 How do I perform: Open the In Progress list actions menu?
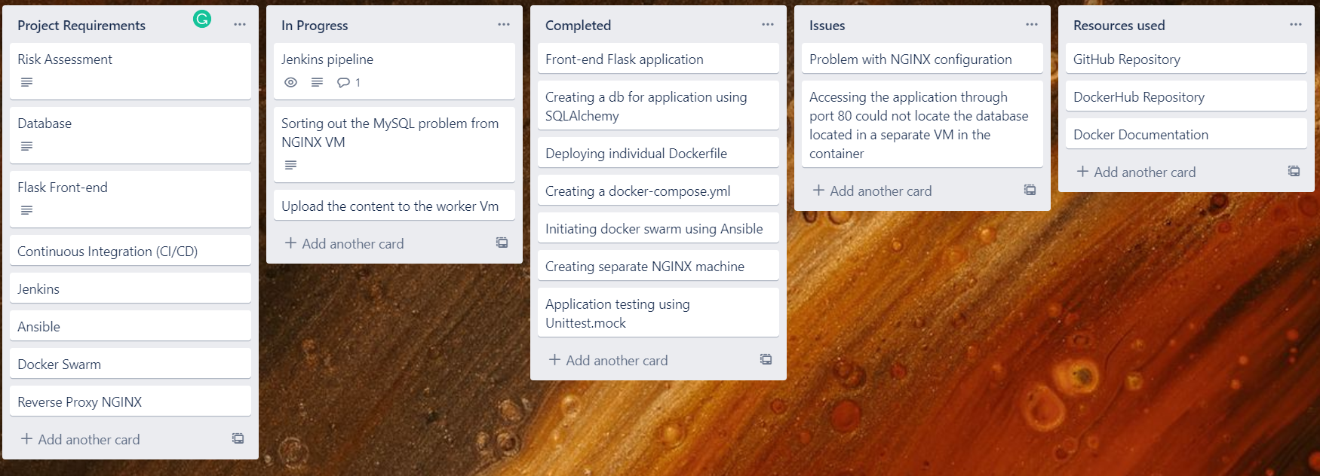tap(504, 25)
